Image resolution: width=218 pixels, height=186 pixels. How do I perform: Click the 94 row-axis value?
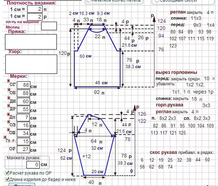161,36
